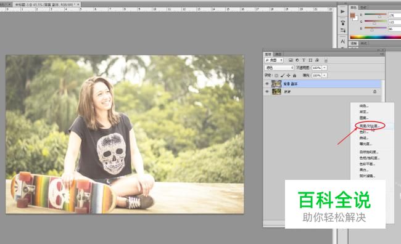Open the blend mode dropdown
The height and width of the screenshot is (244, 401).
pyautogui.click(x=279, y=68)
